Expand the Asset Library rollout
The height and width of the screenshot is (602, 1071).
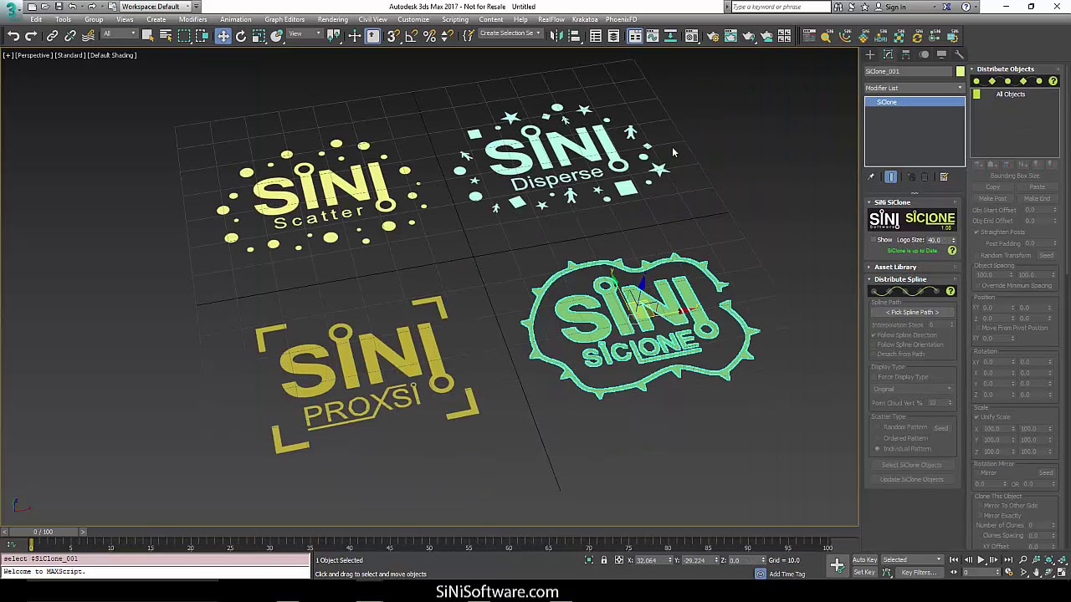coord(895,267)
